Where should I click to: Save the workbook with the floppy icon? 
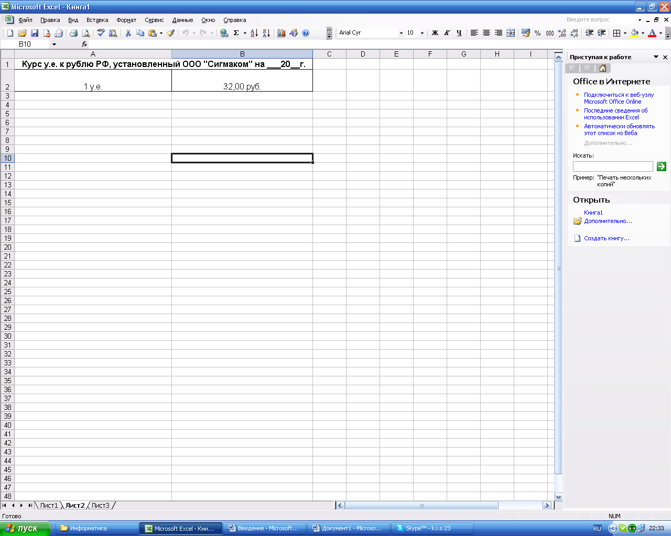pos(35,33)
